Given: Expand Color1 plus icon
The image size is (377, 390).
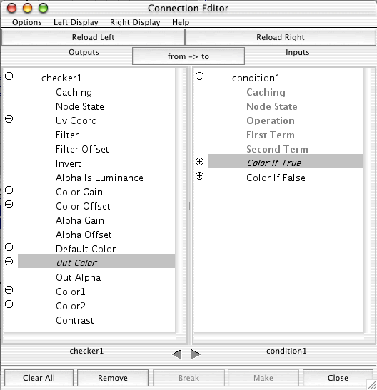Looking at the screenshot, I should pos(9,289).
